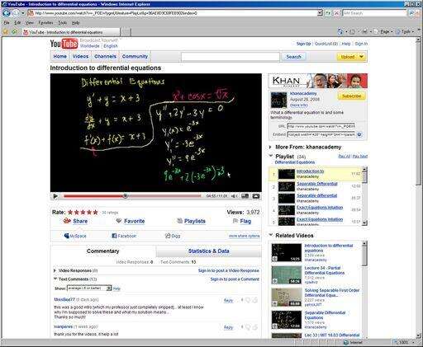
Task: Switch to the Statistics & Data tab
Action: (x=208, y=251)
